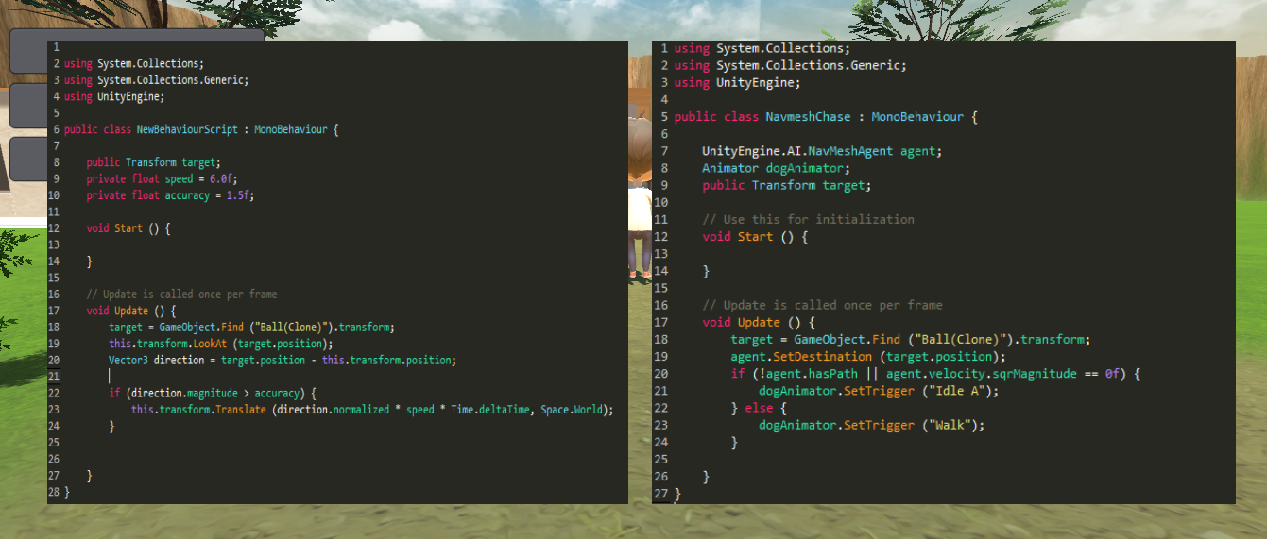Select 'using System.Collections;' line in left panel

134,63
